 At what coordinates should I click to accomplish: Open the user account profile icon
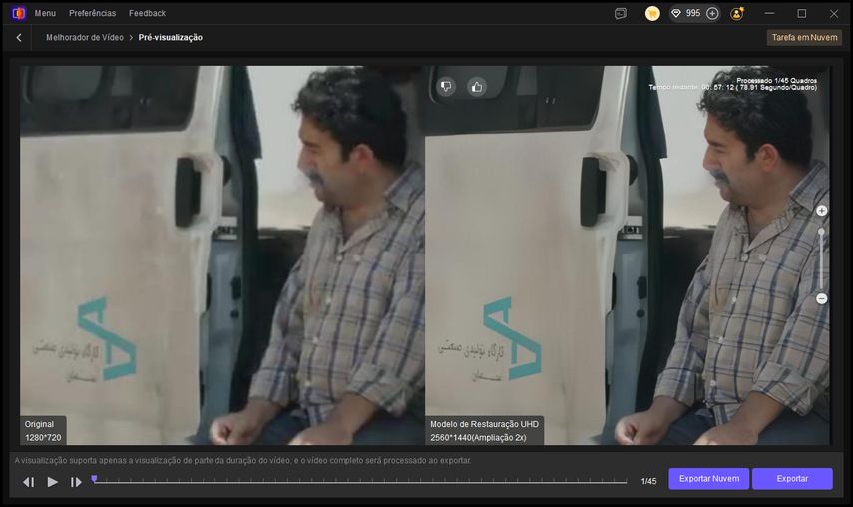coord(737,13)
